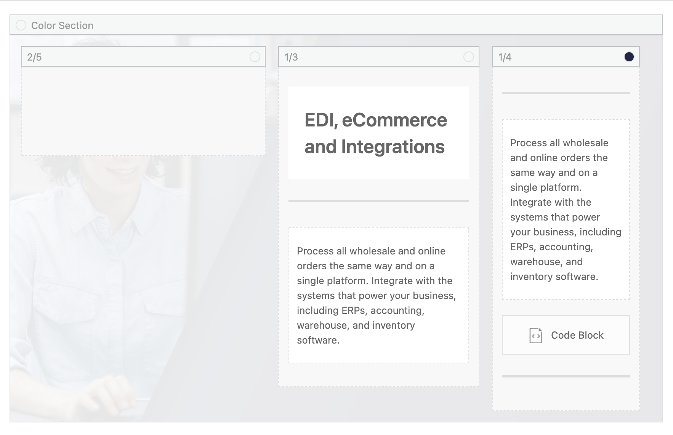Open the Code Block element

pyautogui.click(x=566, y=335)
